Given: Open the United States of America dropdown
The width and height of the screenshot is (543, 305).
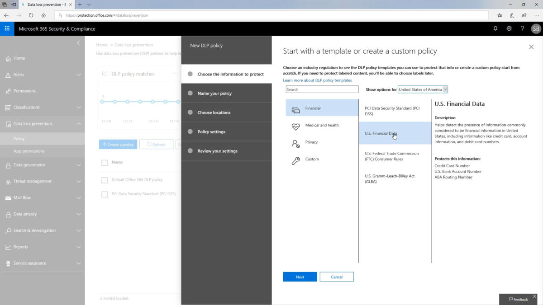Looking at the screenshot, I should point(423,89).
